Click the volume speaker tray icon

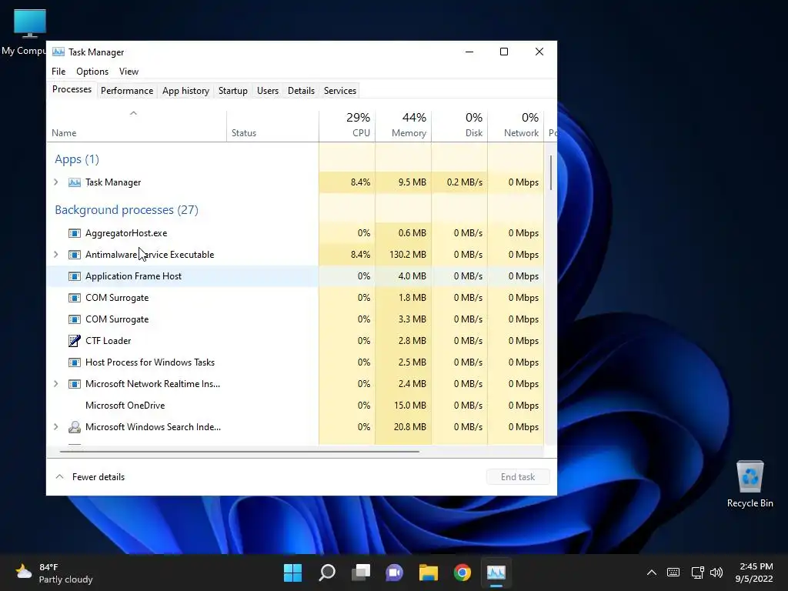716,573
